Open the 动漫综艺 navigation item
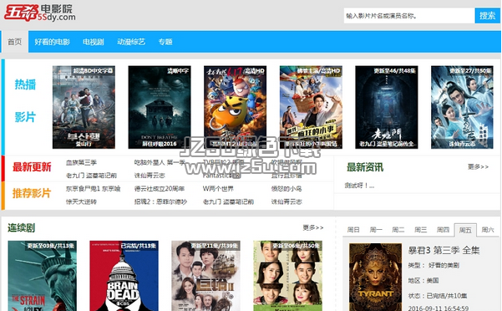Image resolution: width=502 pixels, height=311 pixels. 131,42
